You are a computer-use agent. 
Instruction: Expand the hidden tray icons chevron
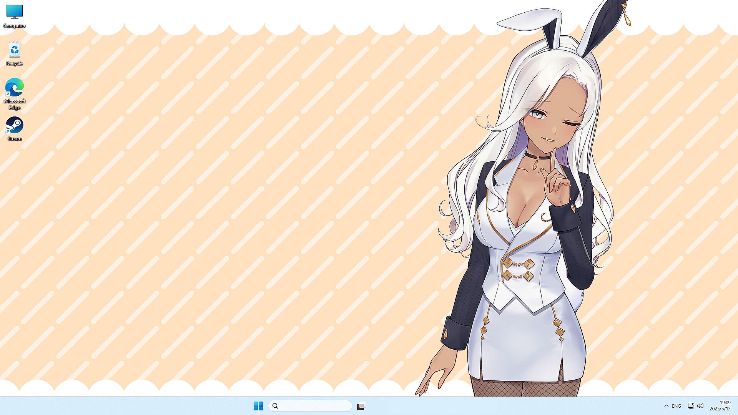[666, 406]
